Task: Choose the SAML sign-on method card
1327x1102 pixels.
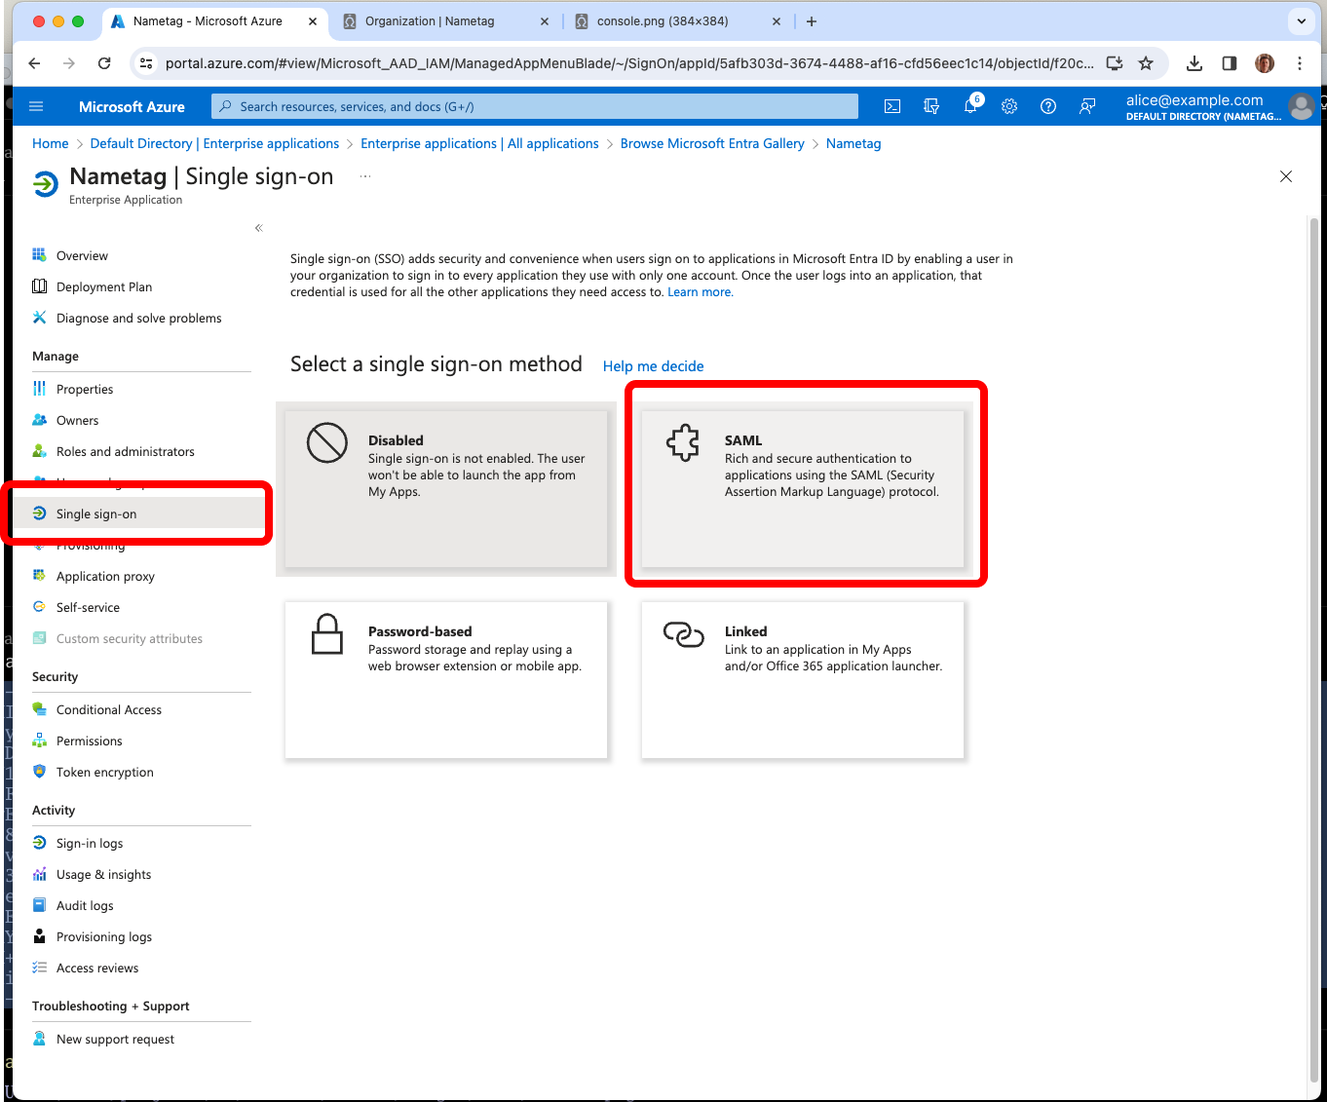Action: (803, 488)
